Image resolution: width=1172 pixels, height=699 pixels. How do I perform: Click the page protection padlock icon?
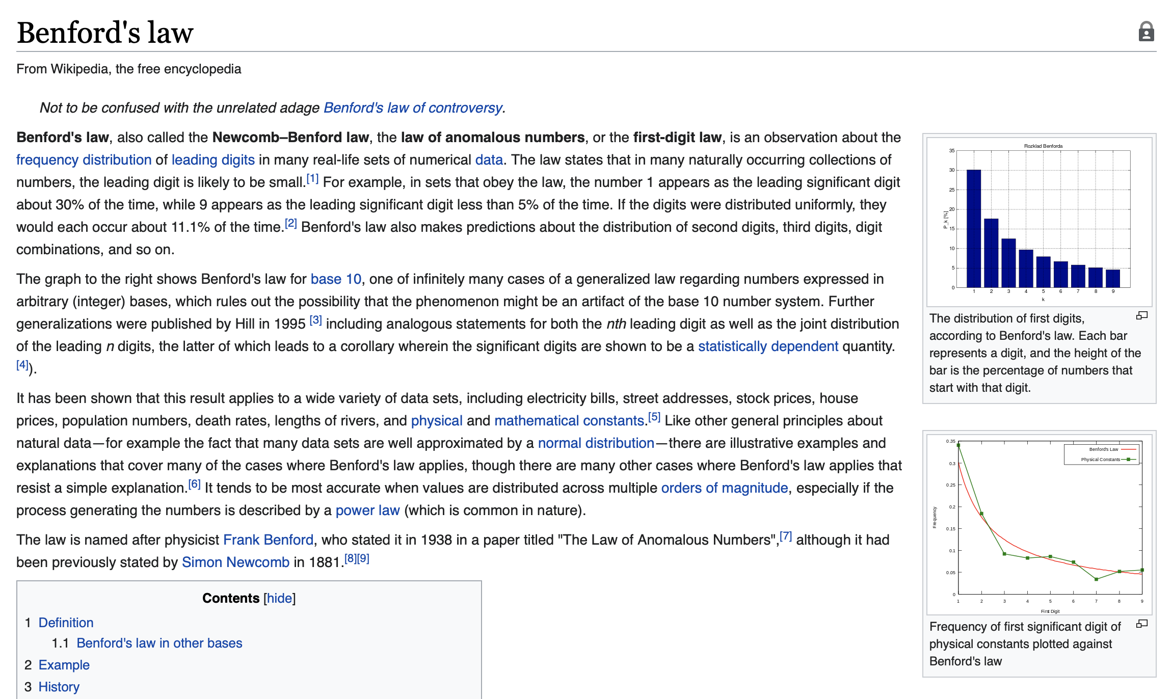click(1146, 32)
